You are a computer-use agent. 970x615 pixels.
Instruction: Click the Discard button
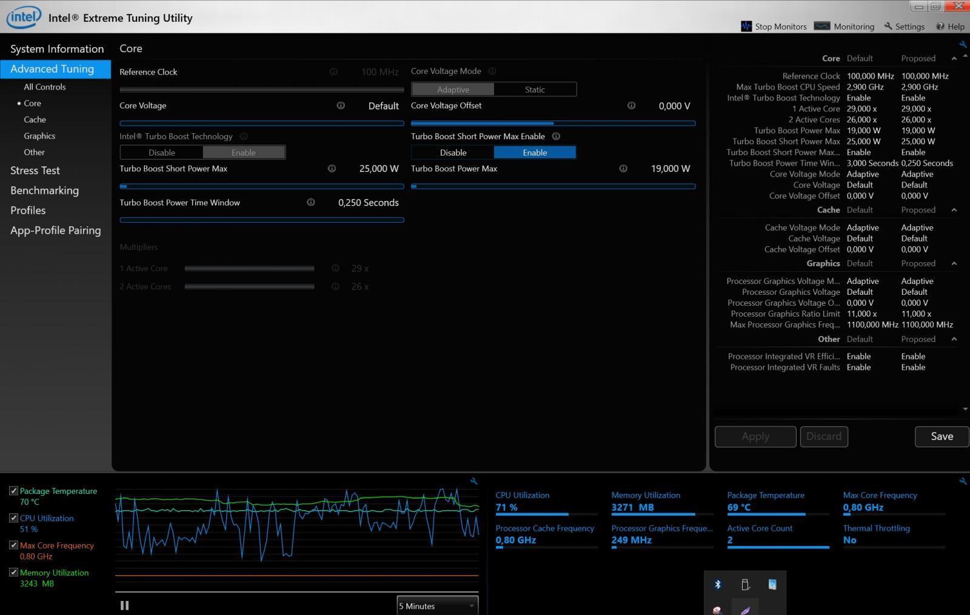[x=824, y=436]
